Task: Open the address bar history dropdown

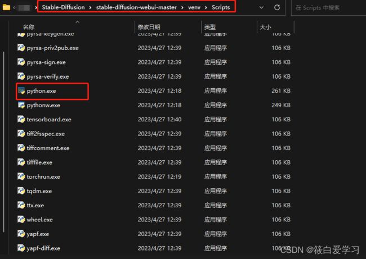Action: pyautogui.click(x=261, y=8)
